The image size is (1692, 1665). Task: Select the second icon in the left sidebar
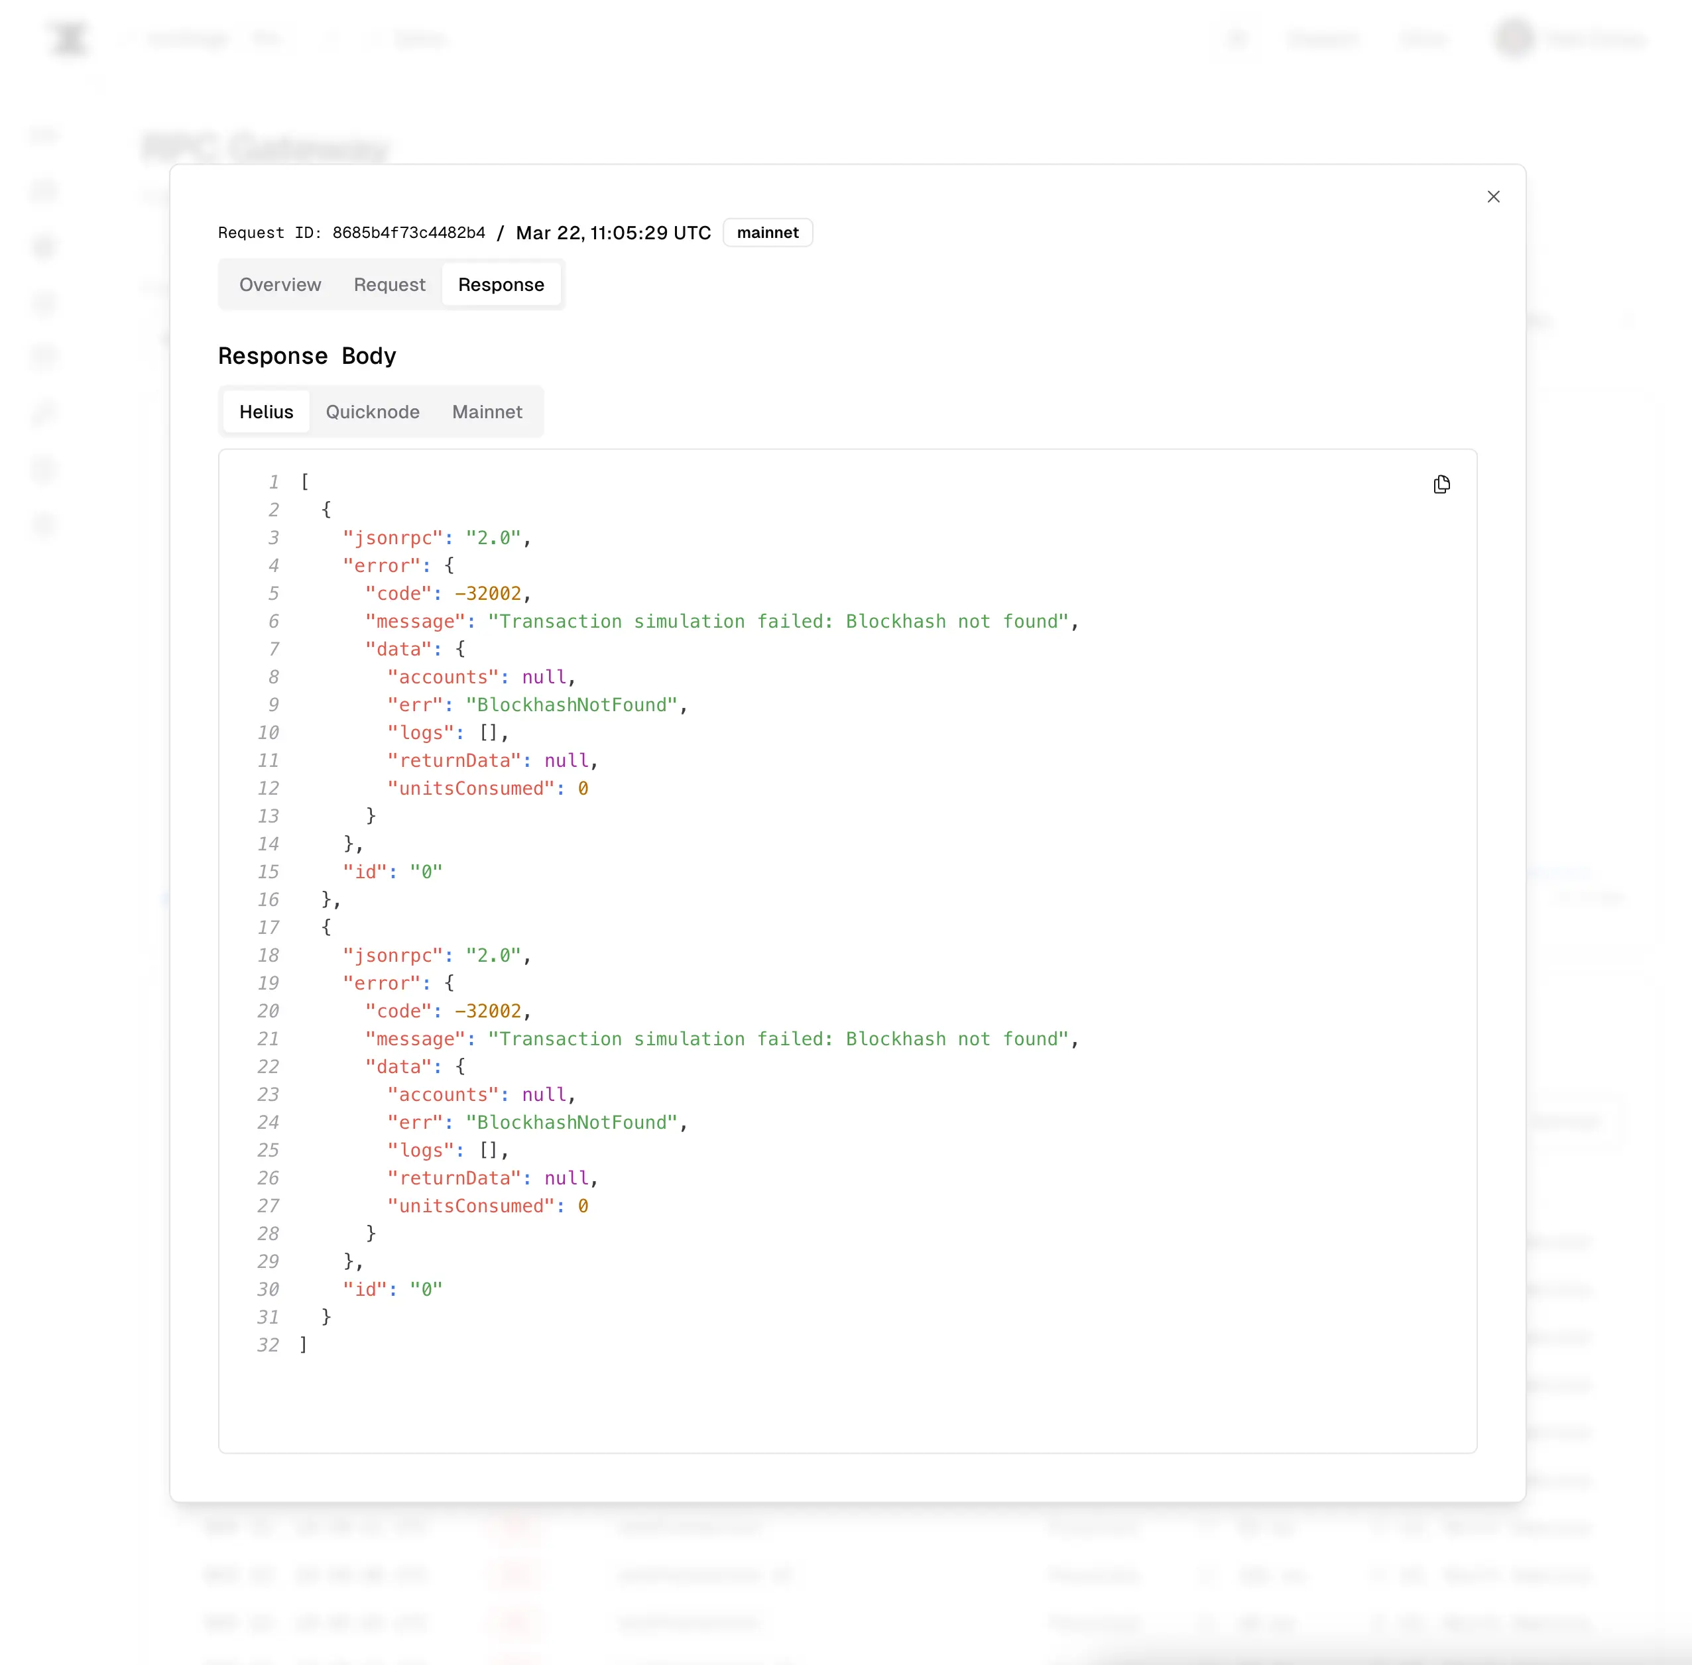pyautogui.click(x=44, y=191)
